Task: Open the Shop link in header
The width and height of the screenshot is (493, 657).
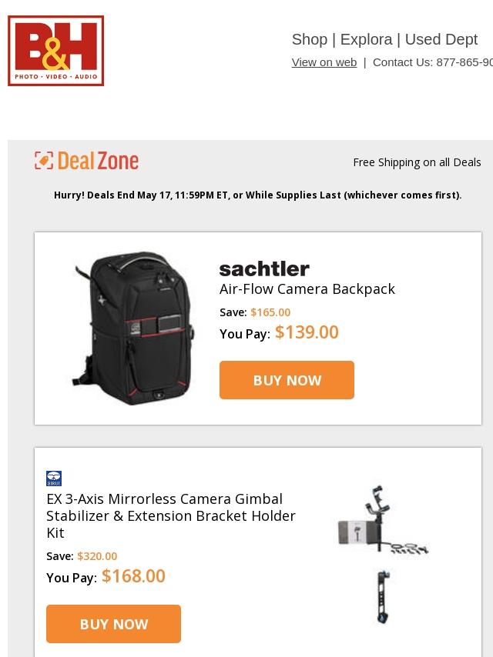Action: (x=310, y=39)
